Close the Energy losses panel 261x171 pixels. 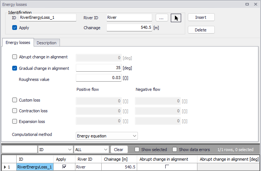pos(256,4)
